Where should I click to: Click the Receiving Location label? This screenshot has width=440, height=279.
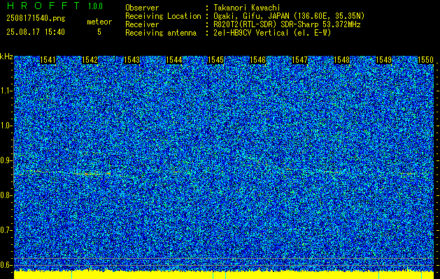point(163,16)
